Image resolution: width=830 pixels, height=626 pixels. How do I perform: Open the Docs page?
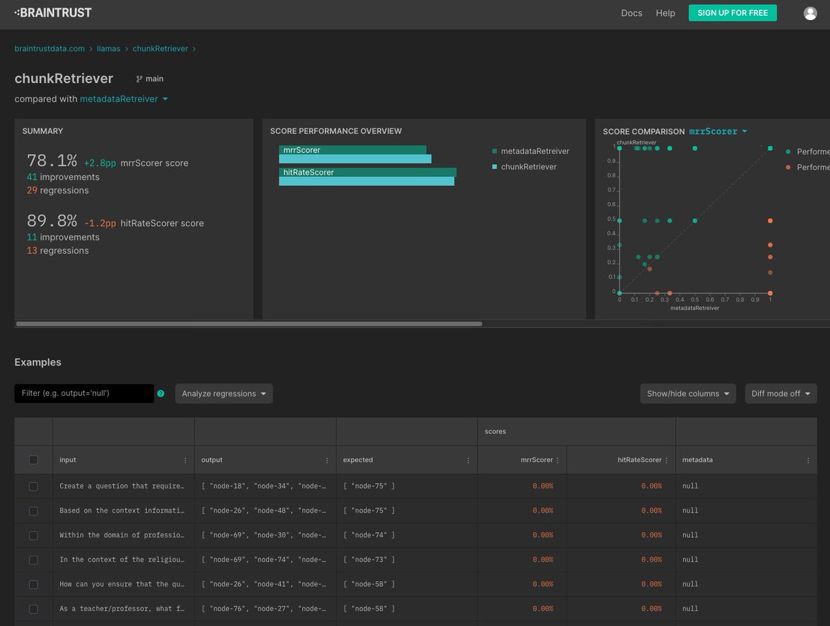pos(631,13)
